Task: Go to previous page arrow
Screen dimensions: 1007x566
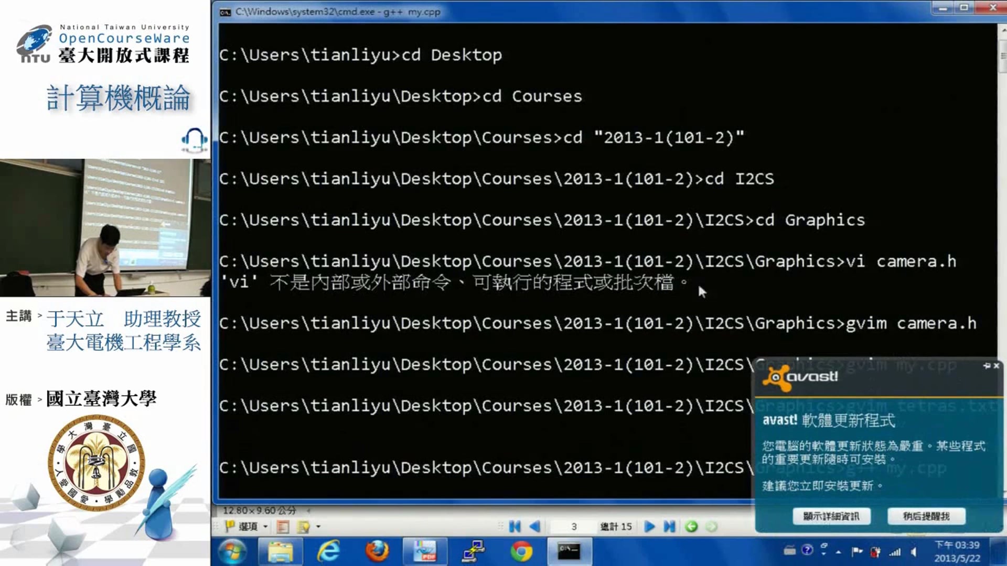Action: [535, 527]
